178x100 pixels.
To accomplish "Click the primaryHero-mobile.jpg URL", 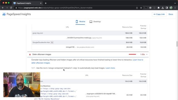I will (78, 38).
